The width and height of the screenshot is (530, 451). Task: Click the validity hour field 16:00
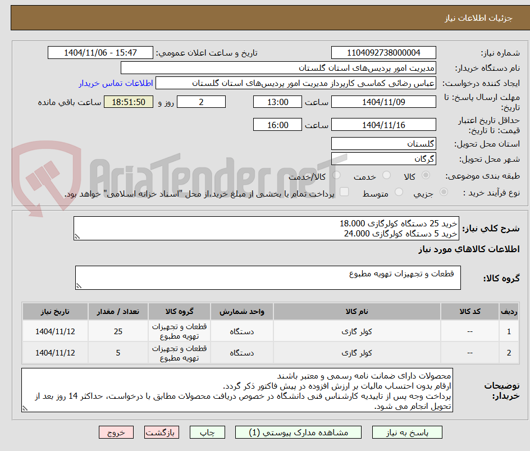coord(277,125)
